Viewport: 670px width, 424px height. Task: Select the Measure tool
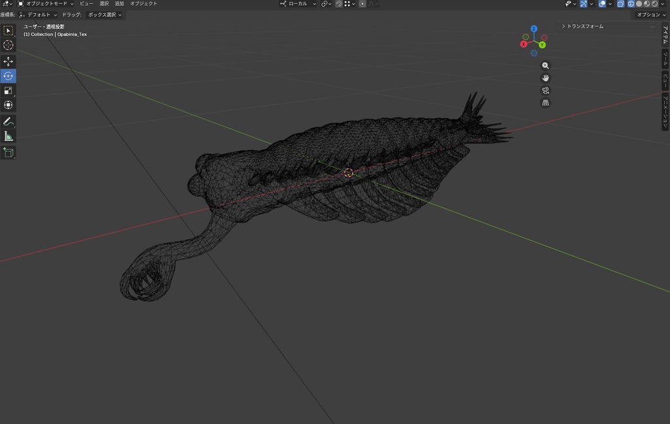pos(8,137)
